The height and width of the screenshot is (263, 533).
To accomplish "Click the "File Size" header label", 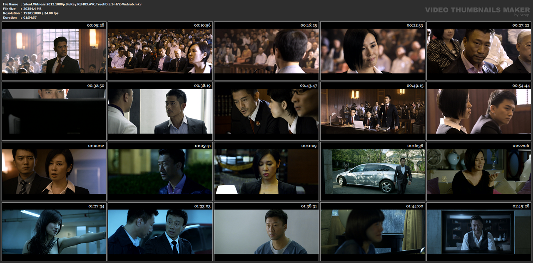I will (x=9, y=9).
